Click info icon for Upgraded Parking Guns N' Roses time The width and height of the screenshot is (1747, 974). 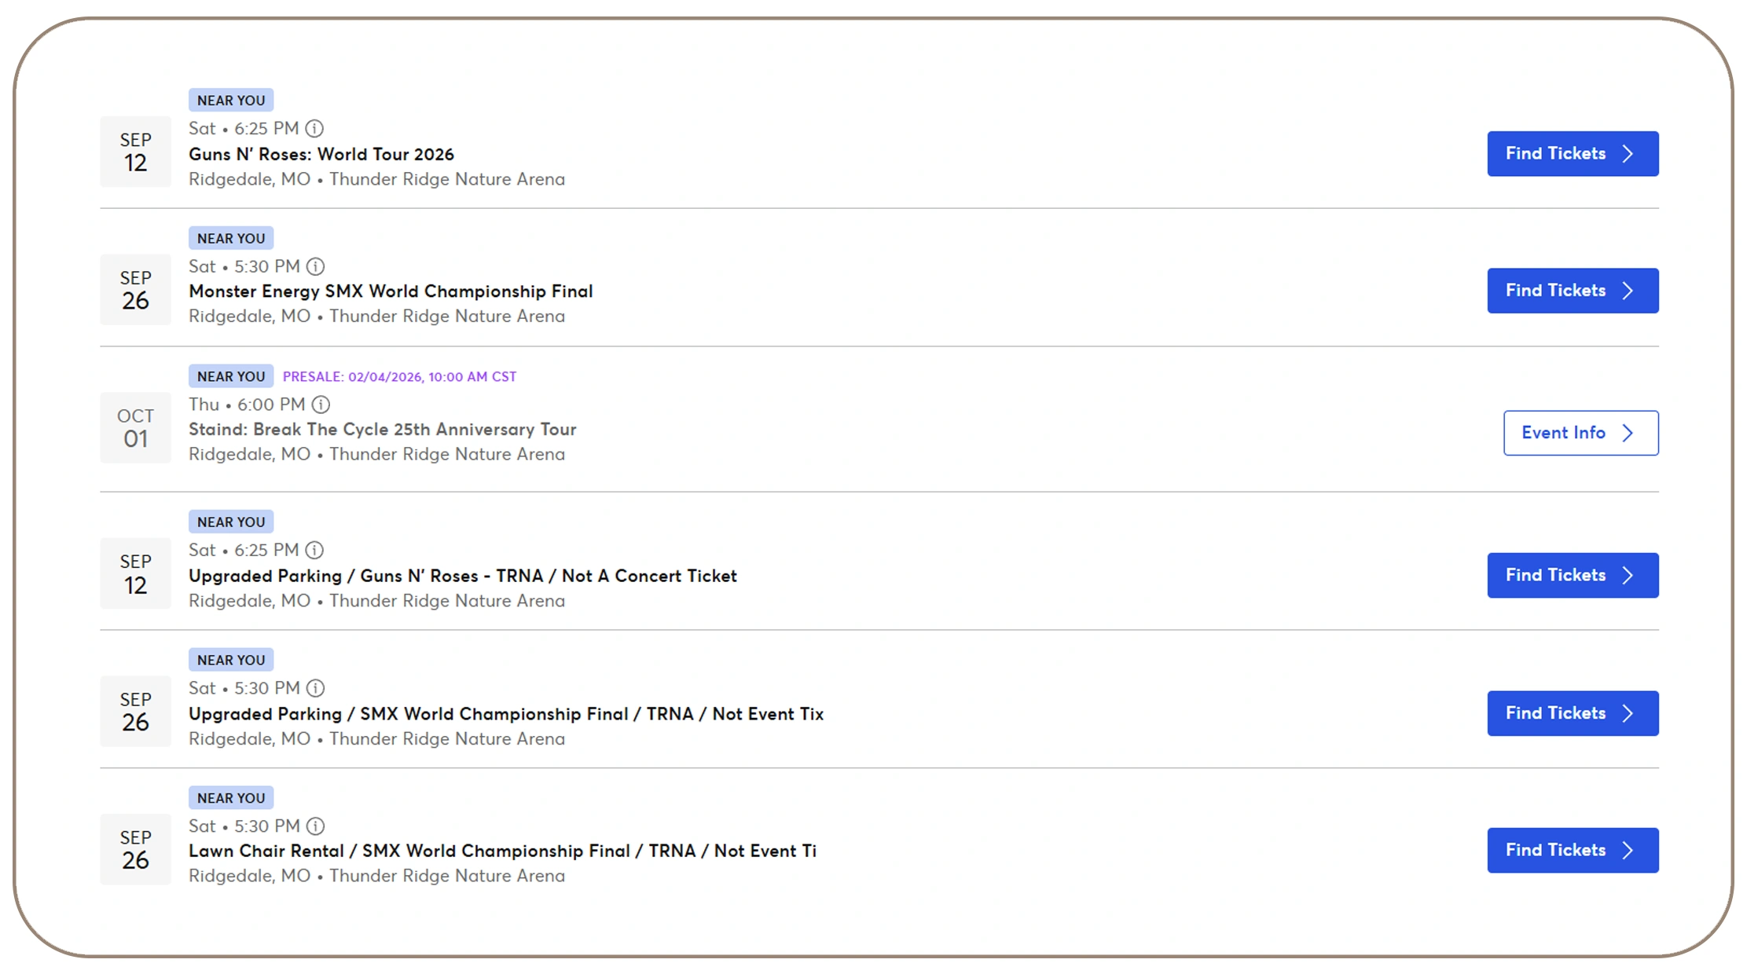(314, 550)
